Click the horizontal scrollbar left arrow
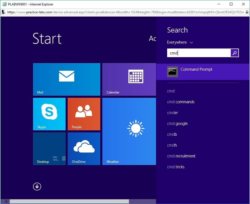The height and width of the screenshot is (204, 250). click(6, 201)
